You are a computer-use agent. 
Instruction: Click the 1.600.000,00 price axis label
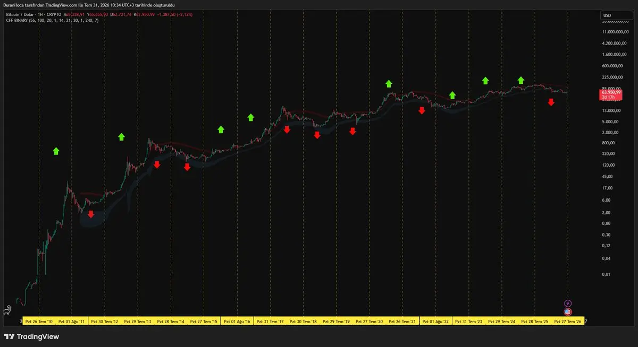[x=613, y=55]
